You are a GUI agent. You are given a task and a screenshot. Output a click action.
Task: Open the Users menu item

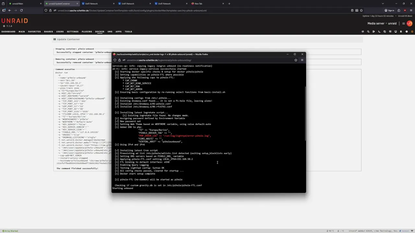coord(60,32)
